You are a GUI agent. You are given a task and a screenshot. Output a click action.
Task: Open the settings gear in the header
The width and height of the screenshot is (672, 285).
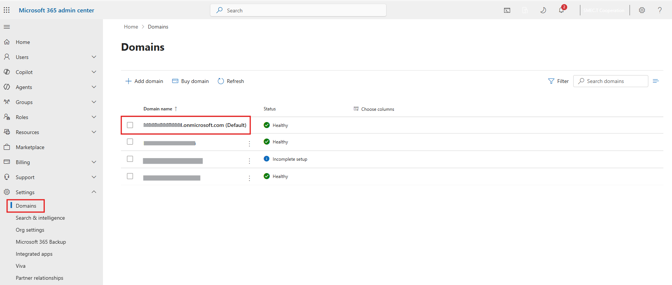click(x=642, y=10)
